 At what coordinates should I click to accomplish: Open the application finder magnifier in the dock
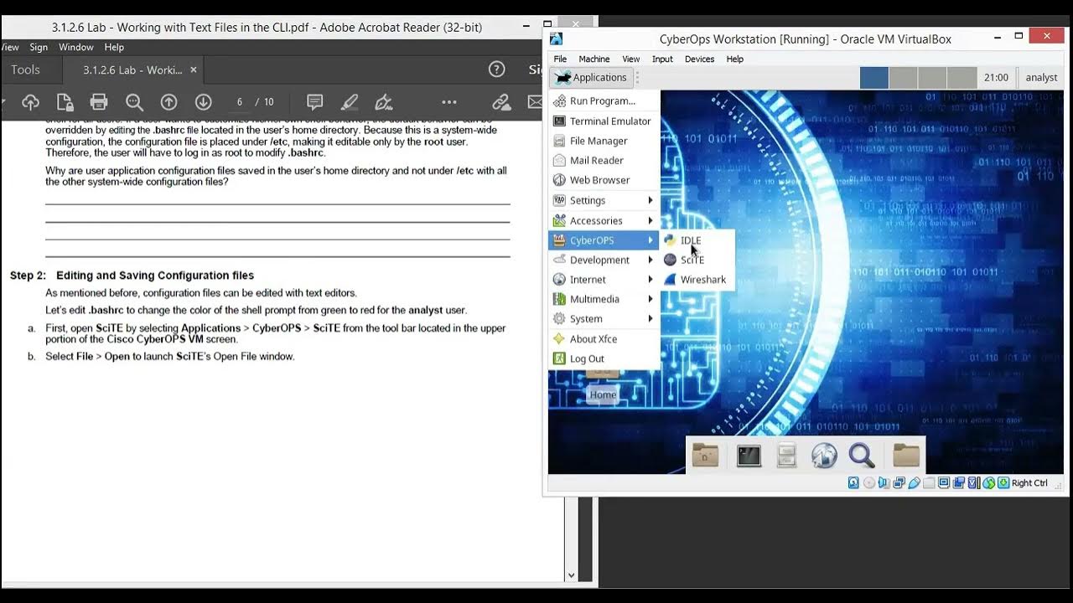pos(862,455)
